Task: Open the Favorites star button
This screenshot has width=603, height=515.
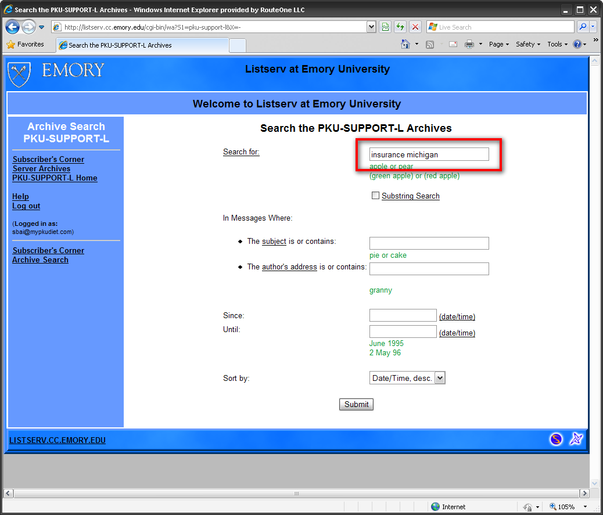Action: tap(26, 44)
